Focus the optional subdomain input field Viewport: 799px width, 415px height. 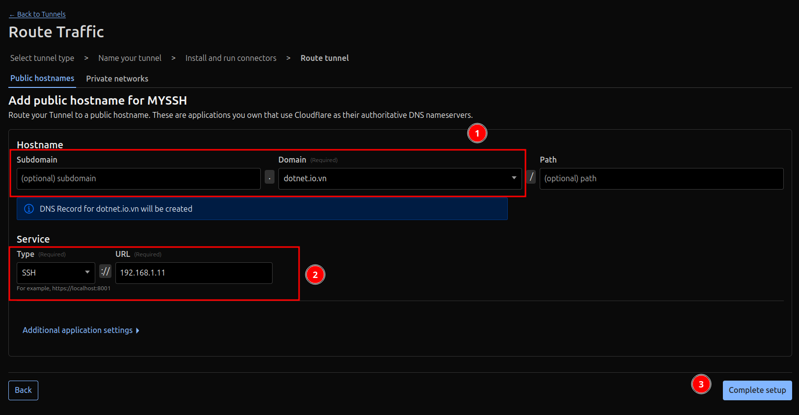coord(138,179)
